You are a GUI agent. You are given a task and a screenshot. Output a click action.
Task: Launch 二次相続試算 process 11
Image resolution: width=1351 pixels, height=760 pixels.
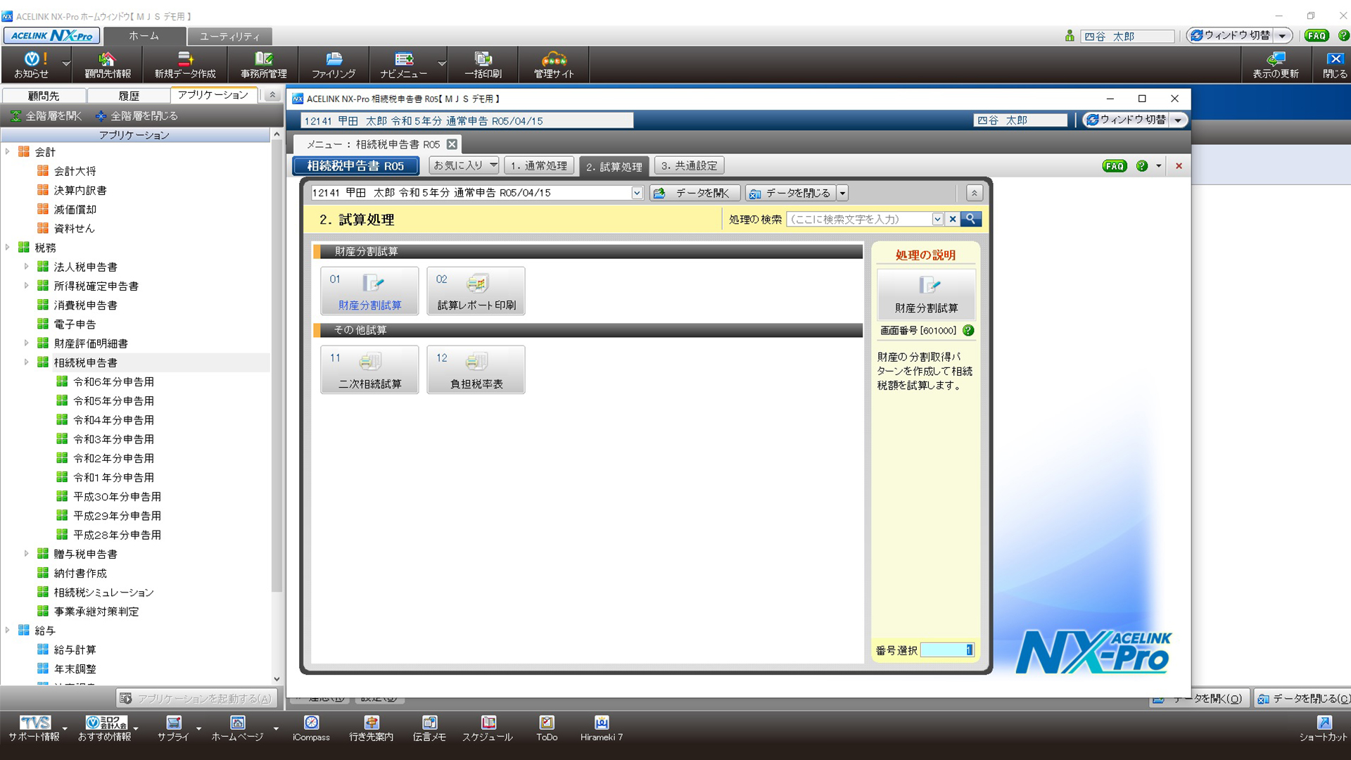[369, 369]
